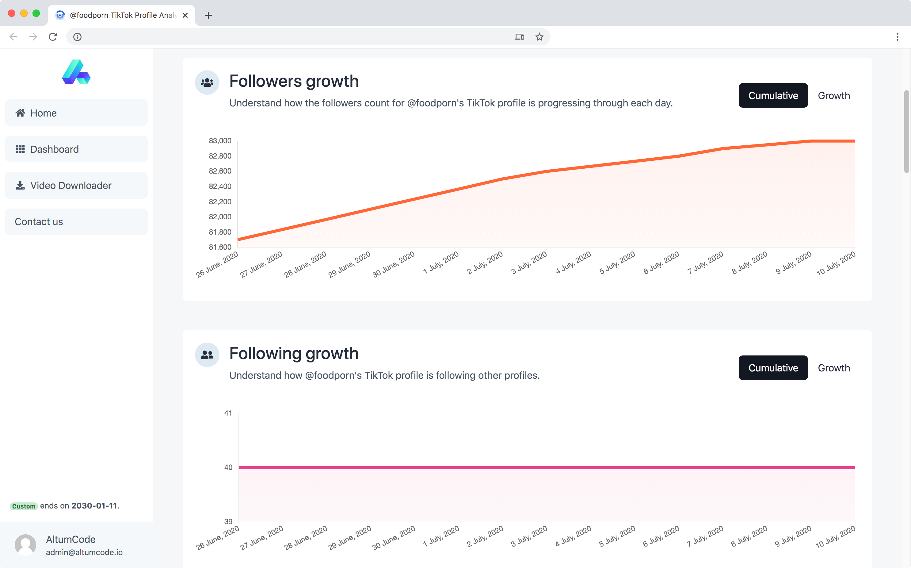Click the device cast icon in address bar
911x568 pixels.
click(519, 37)
